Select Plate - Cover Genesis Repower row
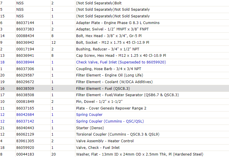This screenshot has height=157, width=229. [115, 108]
